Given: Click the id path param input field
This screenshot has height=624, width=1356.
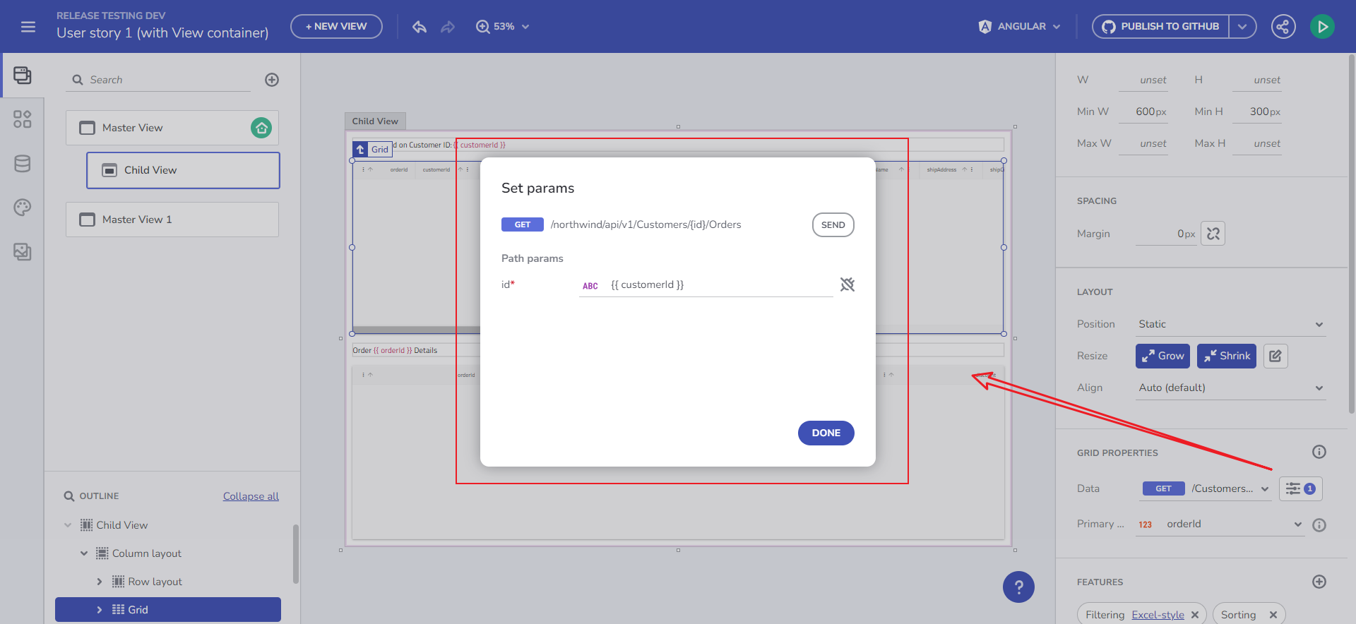Looking at the screenshot, I should (x=720, y=284).
